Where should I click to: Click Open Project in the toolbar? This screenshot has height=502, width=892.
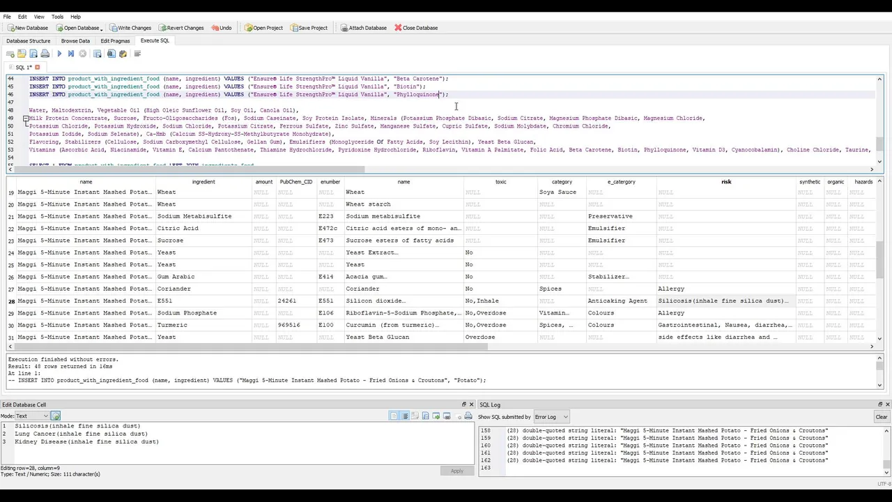coord(263,28)
